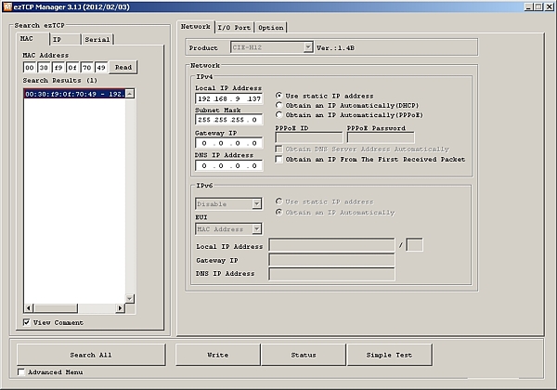Open the IP search tab
The image size is (557, 390).
[65, 39]
